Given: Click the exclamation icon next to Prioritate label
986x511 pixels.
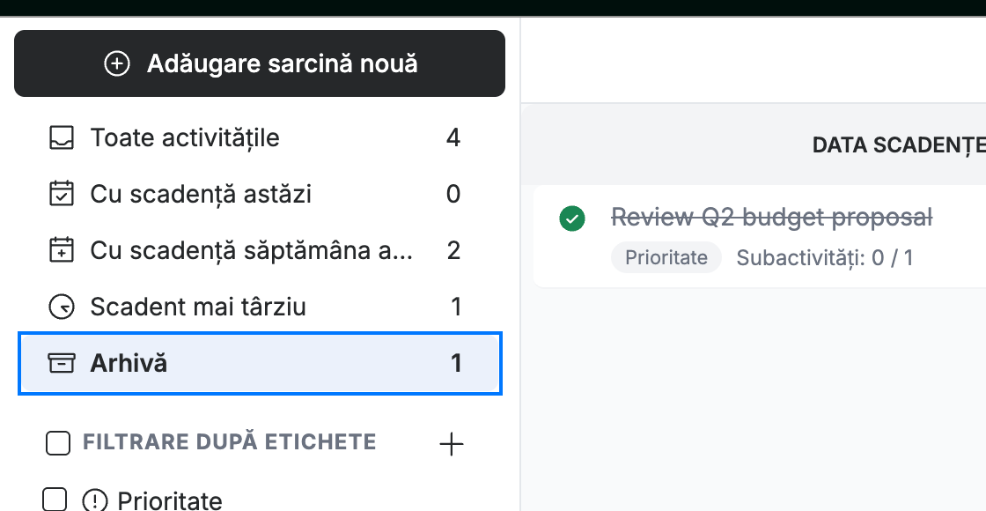Looking at the screenshot, I should tap(95, 501).
